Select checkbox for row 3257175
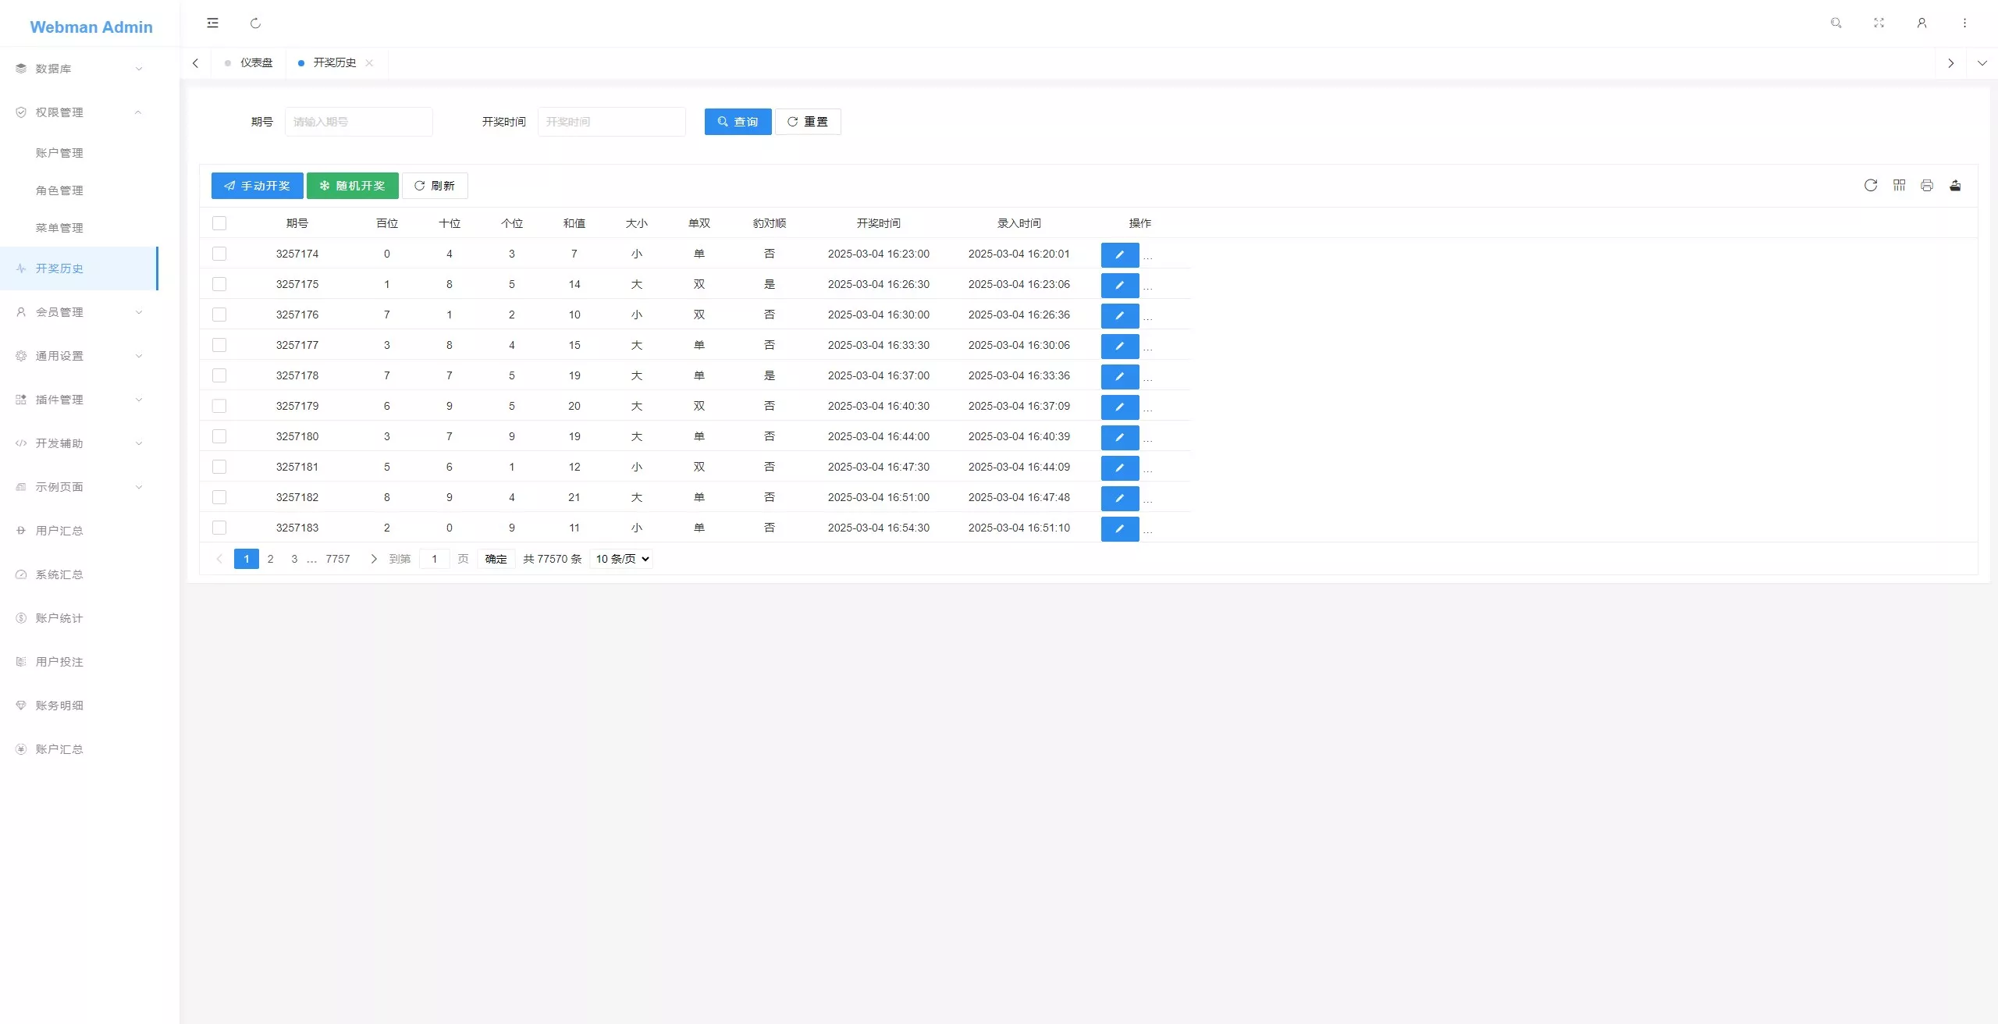Image resolution: width=1998 pixels, height=1024 pixels. click(219, 284)
